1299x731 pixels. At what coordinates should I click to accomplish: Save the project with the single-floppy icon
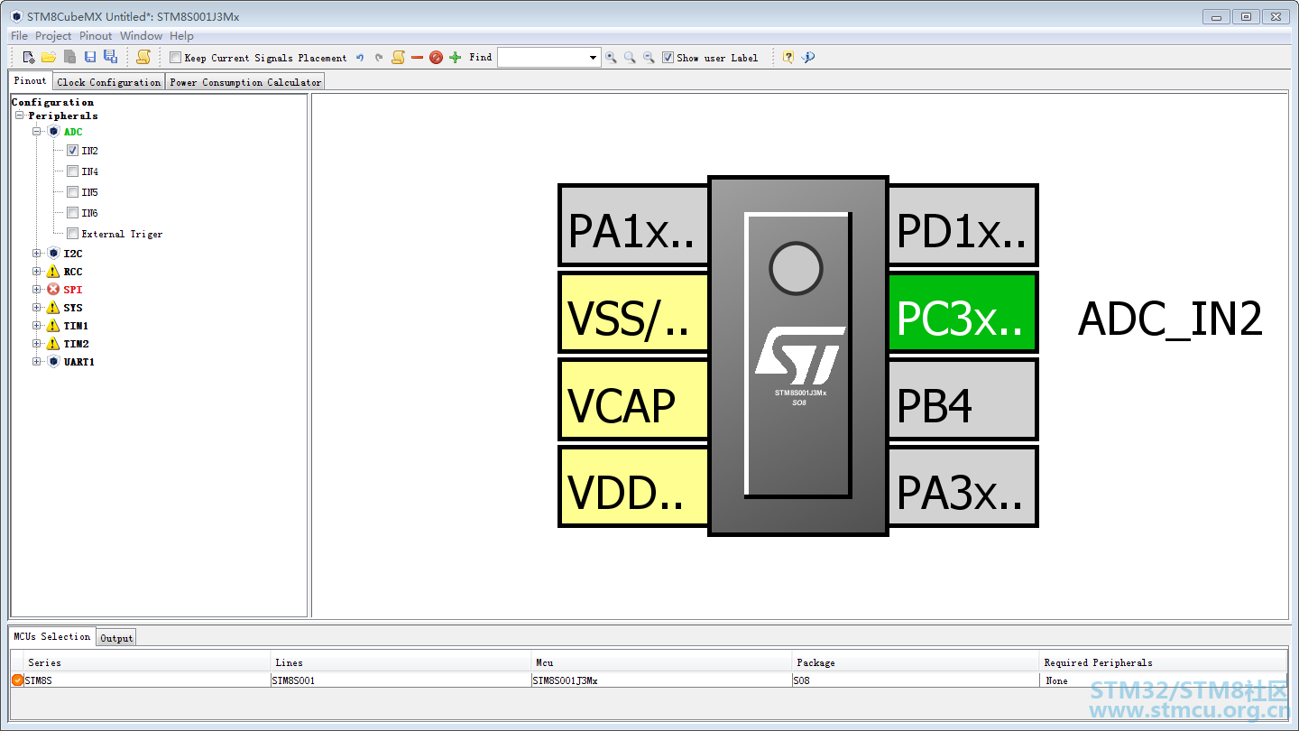pyautogui.click(x=89, y=57)
